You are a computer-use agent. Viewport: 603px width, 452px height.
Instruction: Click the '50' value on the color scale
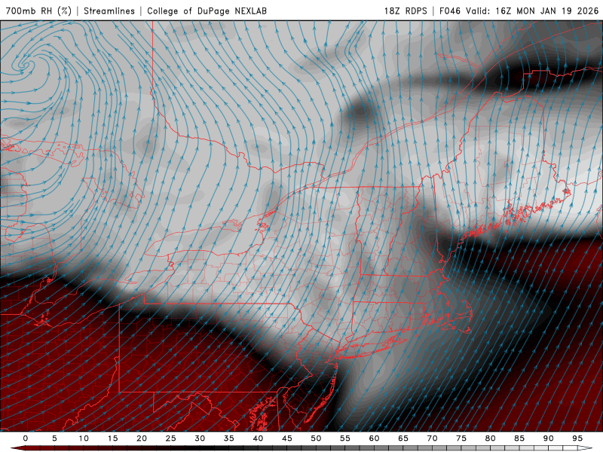click(316, 438)
